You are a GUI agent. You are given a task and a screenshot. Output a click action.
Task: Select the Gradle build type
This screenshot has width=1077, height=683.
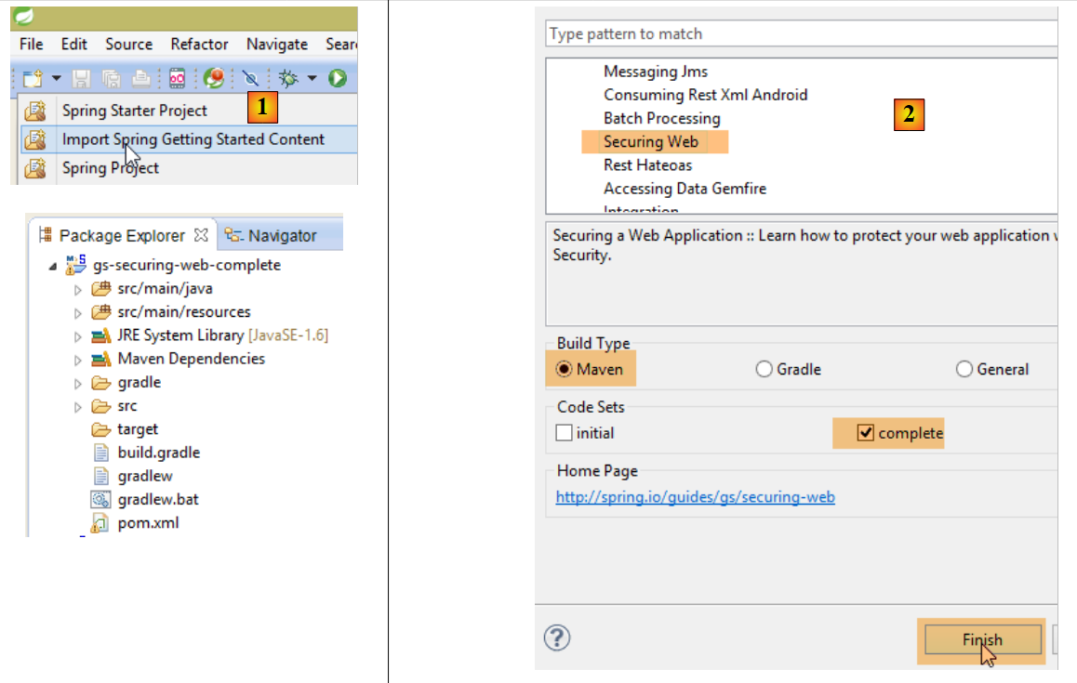[765, 369]
